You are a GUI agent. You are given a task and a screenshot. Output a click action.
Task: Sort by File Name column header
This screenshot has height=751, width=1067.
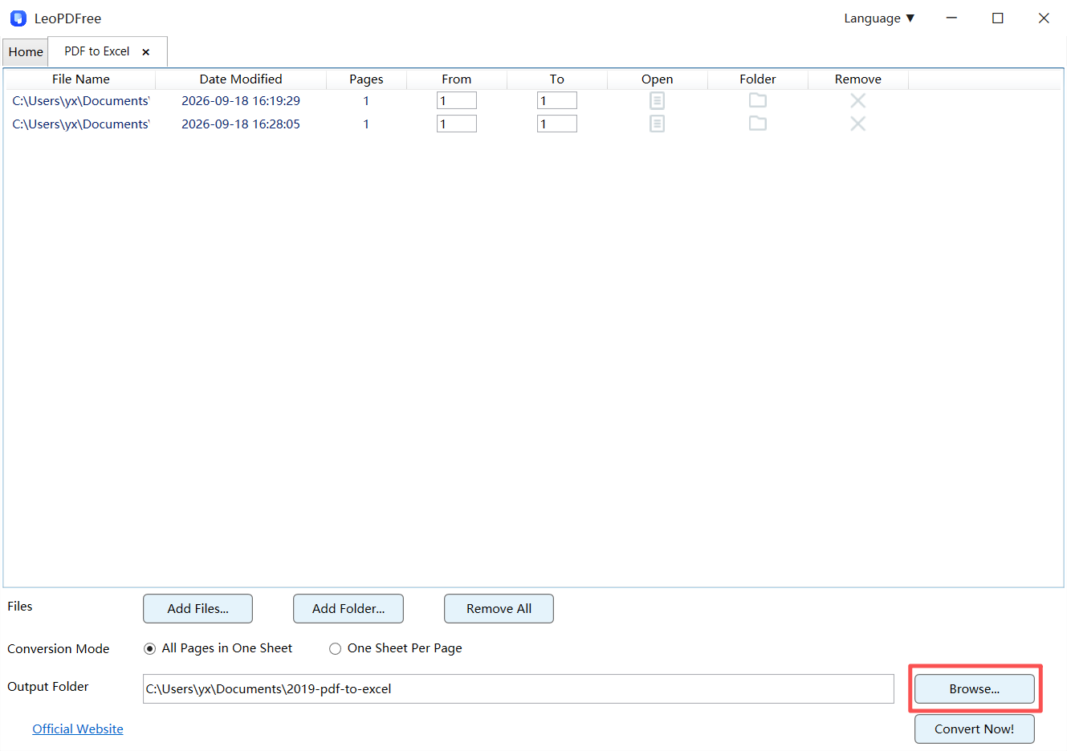coord(80,79)
